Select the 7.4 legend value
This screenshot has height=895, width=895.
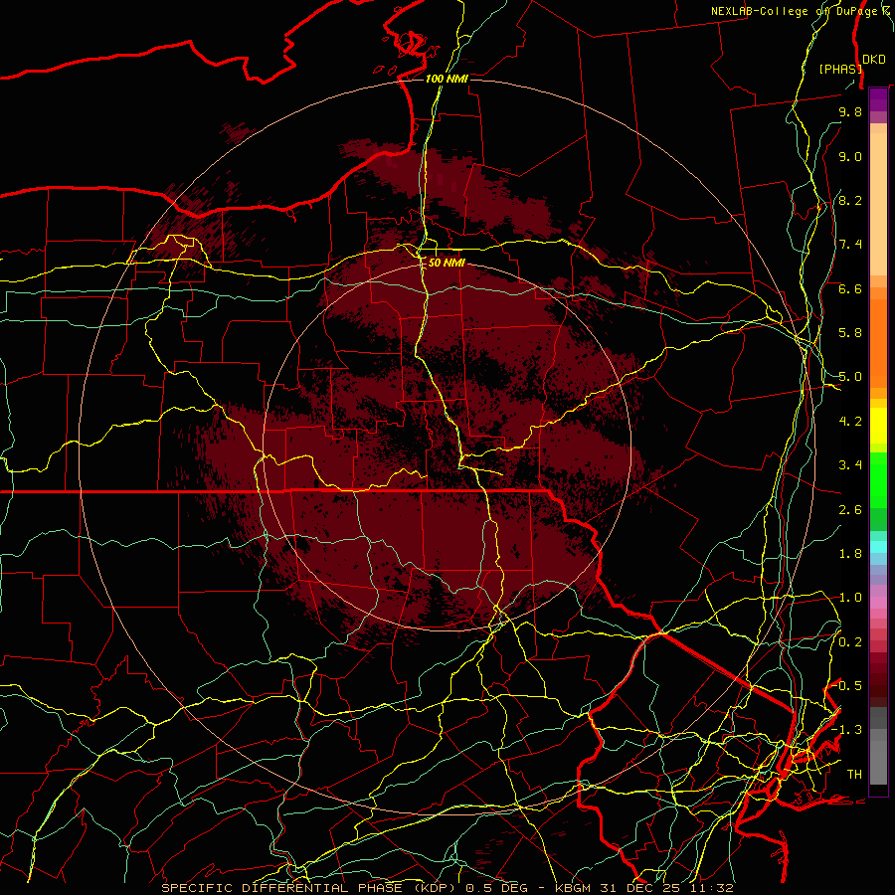850,245
